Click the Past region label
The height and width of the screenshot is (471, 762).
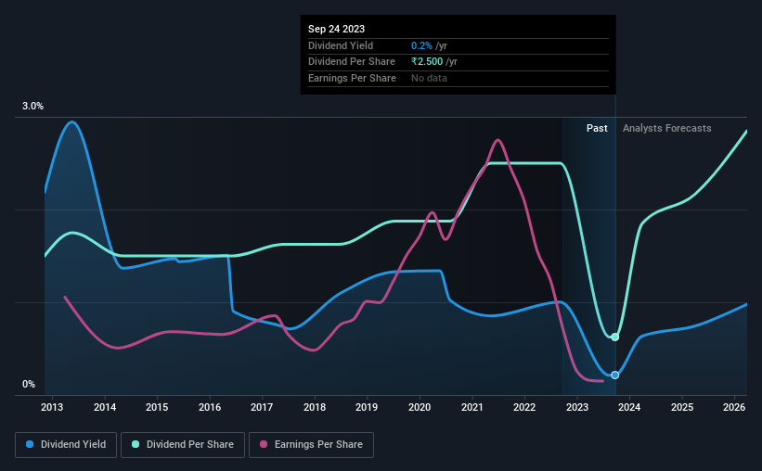597,128
